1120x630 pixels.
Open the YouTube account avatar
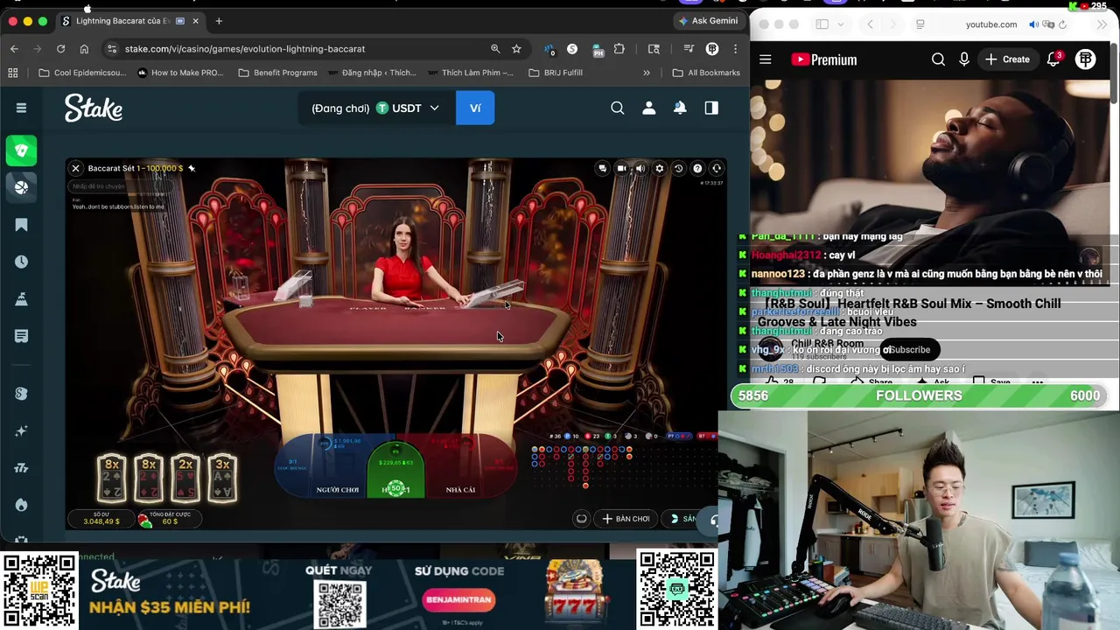1086,59
